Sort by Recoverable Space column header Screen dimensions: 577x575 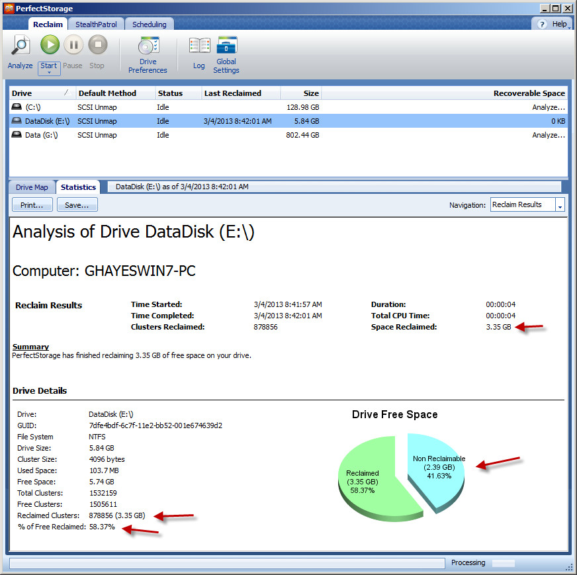tap(445, 93)
